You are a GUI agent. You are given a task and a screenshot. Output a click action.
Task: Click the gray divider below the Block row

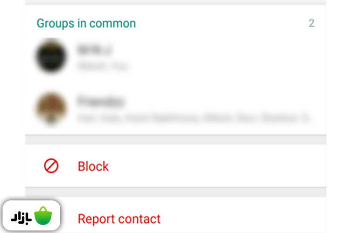point(175,192)
